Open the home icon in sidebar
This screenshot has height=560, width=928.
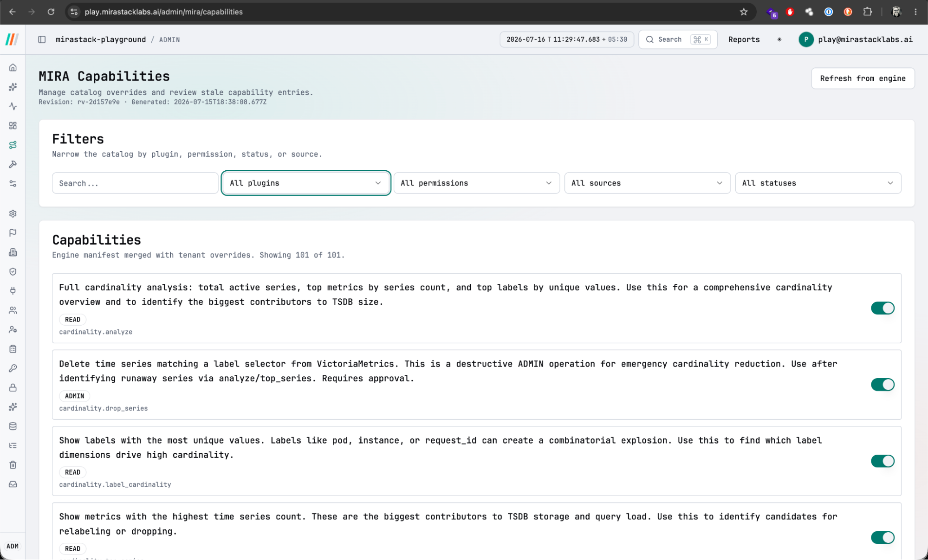point(13,68)
